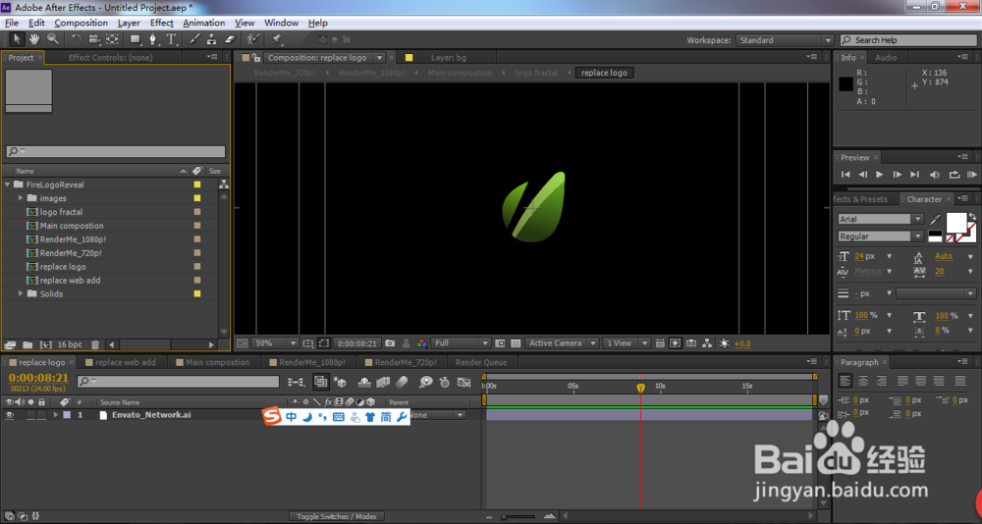
Task: Switch to the Render Queue tab
Action: point(481,362)
